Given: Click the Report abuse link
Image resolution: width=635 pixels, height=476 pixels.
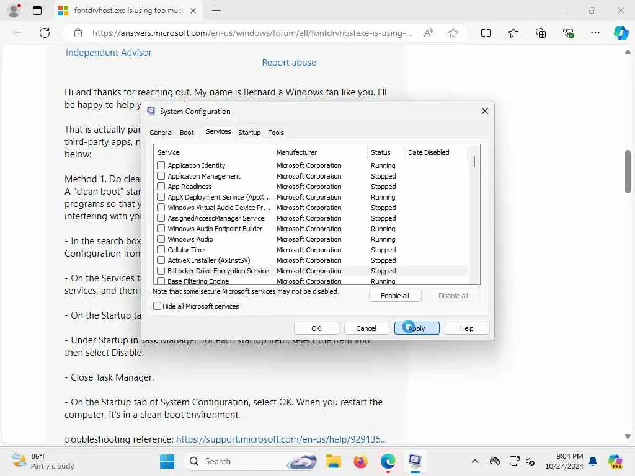Looking at the screenshot, I should [289, 63].
